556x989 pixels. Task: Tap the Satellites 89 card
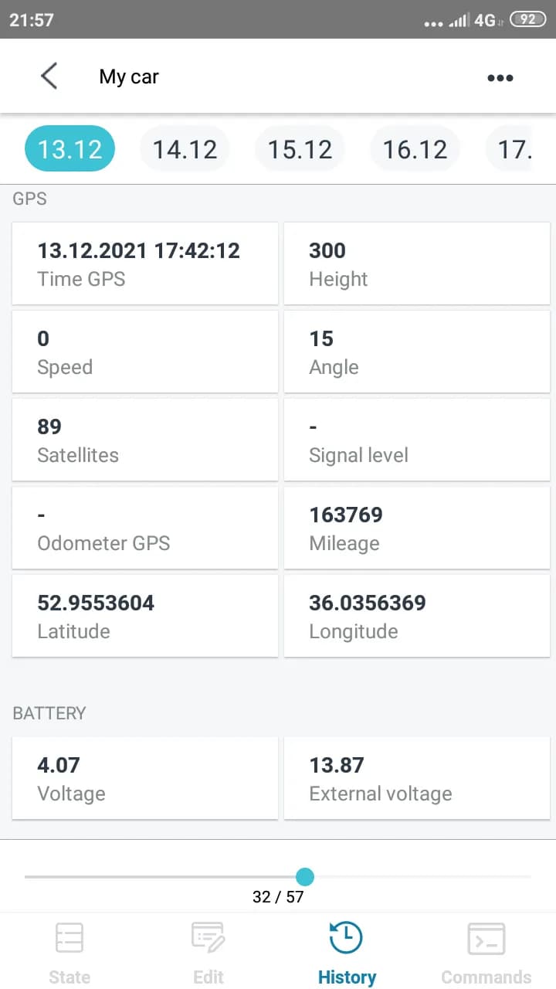pos(145,440)
